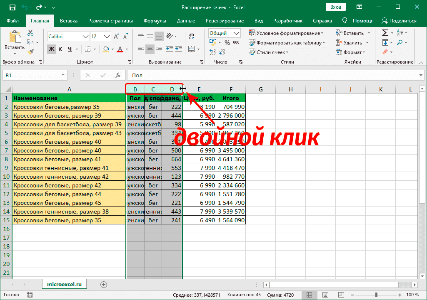Click the Поделиться button
The width and height of the screenshot is (427, 300).
[x=399, y=20]
